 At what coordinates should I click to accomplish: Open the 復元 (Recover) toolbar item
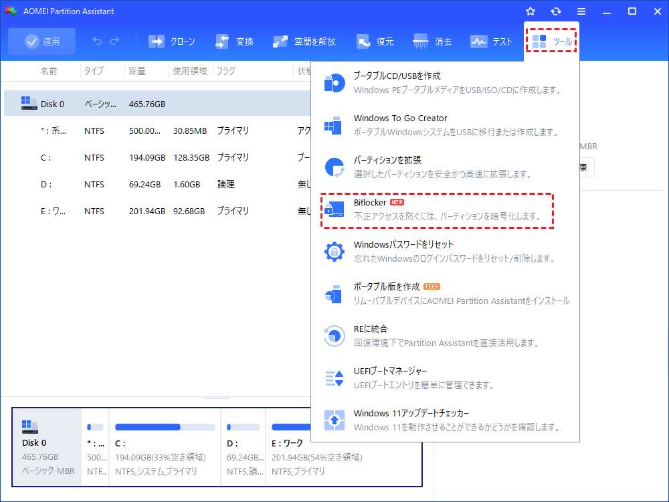tap(375, 41)
